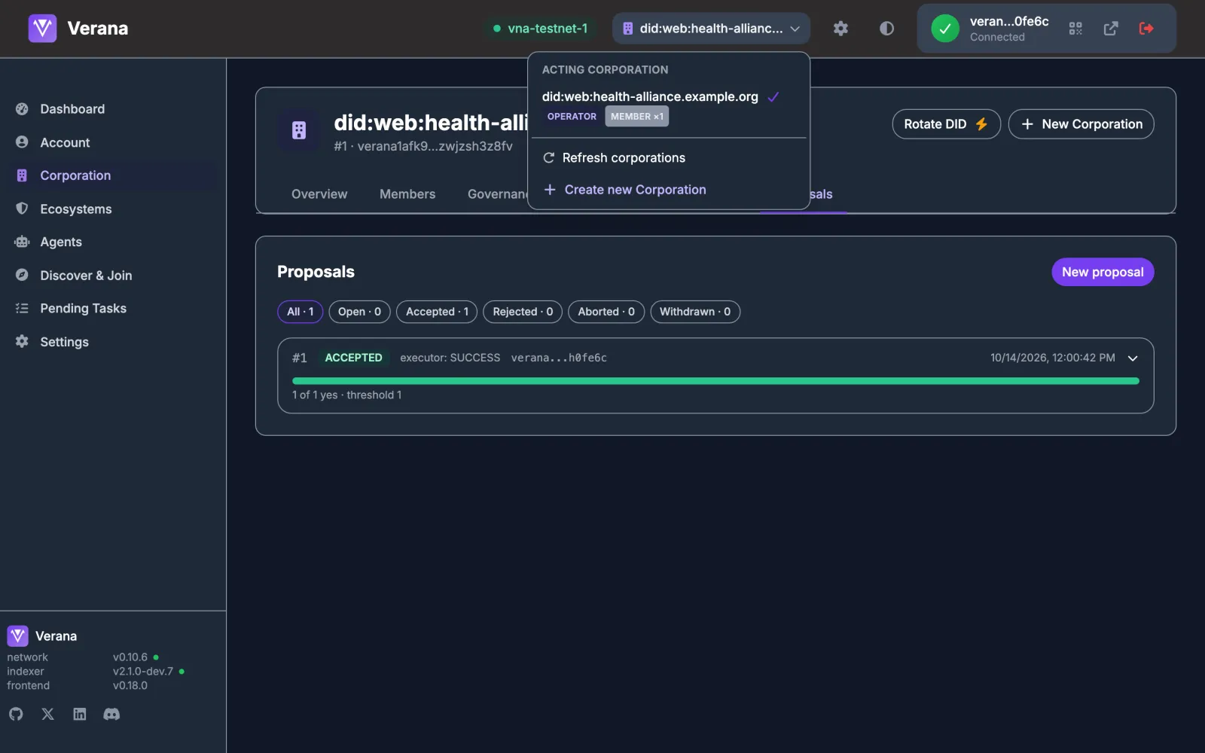Click New Corporation button
1205x753 pixels.
coord(1081,124)
